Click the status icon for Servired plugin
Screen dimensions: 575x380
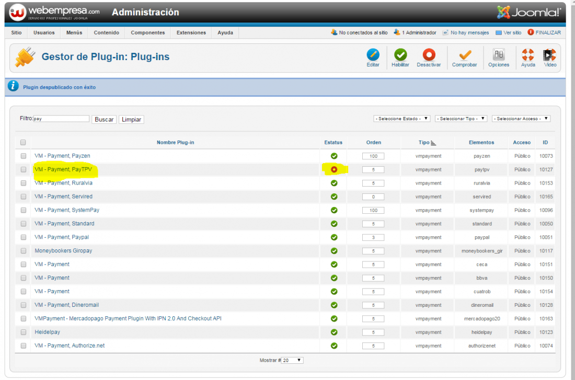(x=334, y=197)
